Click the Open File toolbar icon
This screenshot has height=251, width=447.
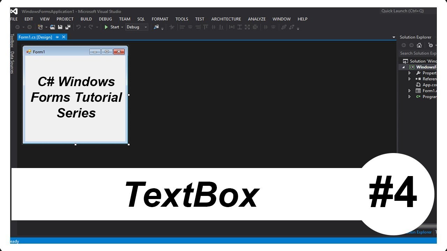click(x=52, y=27)
